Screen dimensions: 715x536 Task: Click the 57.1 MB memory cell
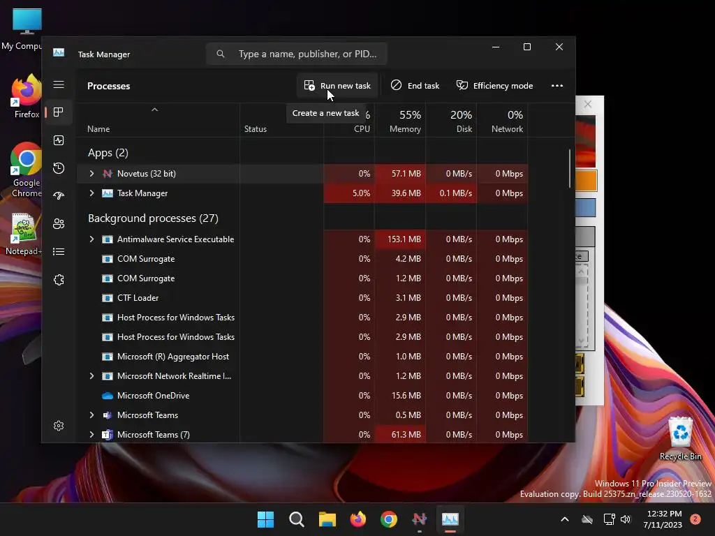400,174
